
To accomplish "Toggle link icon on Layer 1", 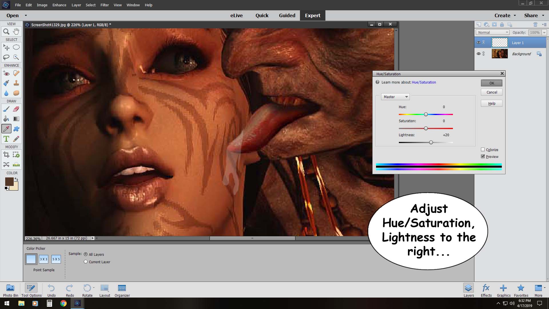I will [x=484, y=42].
